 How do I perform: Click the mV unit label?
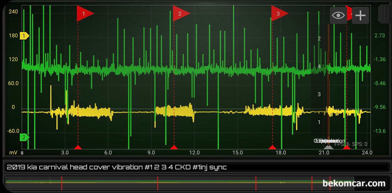tap(13, 153)
